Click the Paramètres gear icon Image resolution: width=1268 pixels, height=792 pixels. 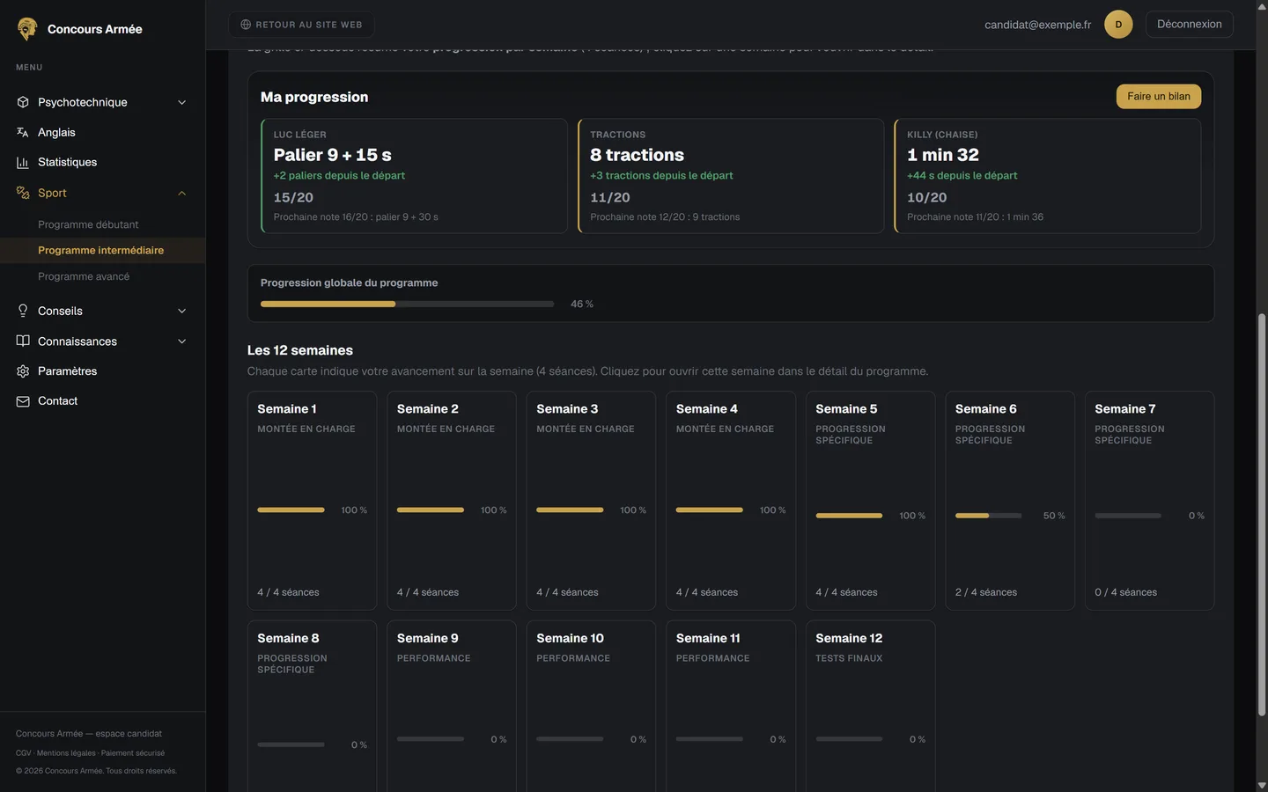(23, 371)
